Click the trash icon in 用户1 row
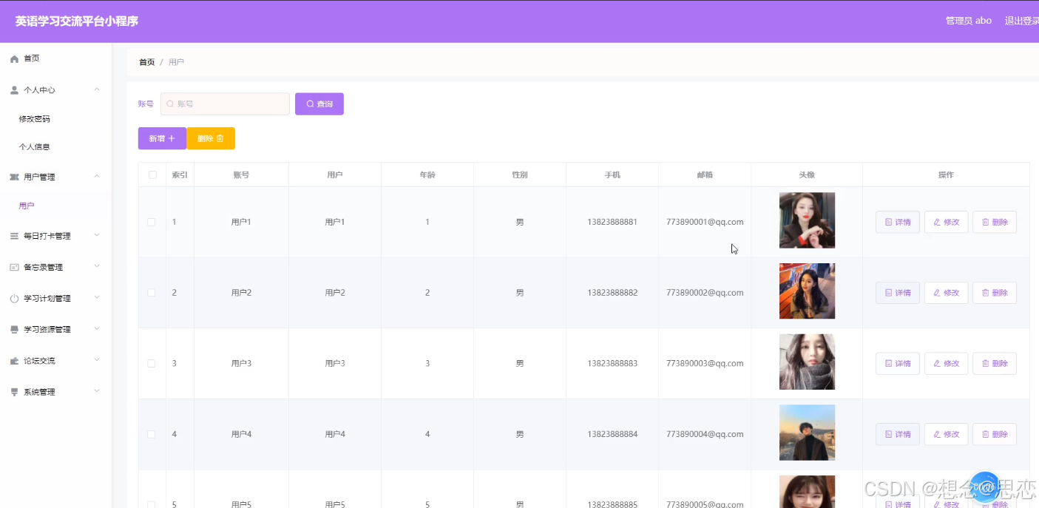This screenshot has width=1039, height=508. [x=985, y=222]
